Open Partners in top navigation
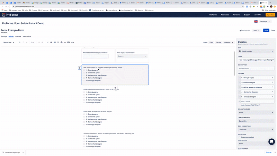Viewport: 277px width, 156px height. pyautogui.click(x=236, y=15)
